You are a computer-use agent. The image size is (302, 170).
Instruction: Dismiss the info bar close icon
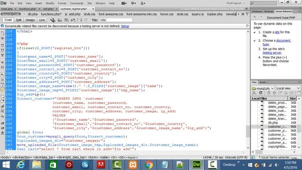click(x=247, y=25)
